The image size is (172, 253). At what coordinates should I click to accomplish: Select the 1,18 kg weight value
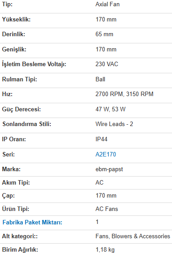[x=105, y=249]
